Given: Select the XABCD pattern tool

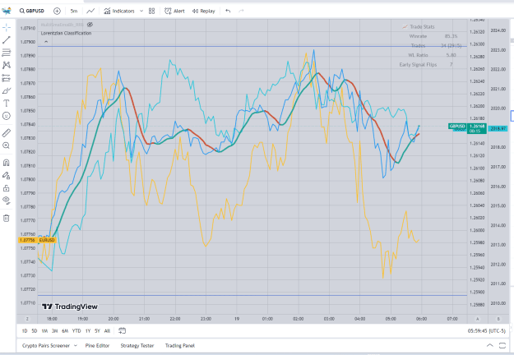Looking at the screenshot, I should (7, 65).
